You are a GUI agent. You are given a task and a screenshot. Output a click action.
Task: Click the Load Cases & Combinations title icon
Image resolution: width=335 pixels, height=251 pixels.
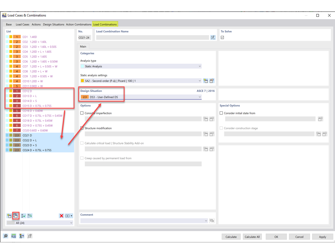[4, 15]
